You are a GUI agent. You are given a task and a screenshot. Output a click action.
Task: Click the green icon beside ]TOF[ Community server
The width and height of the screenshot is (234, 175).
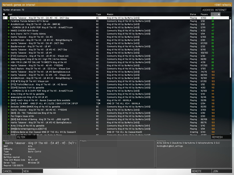(x=9, y=56)
